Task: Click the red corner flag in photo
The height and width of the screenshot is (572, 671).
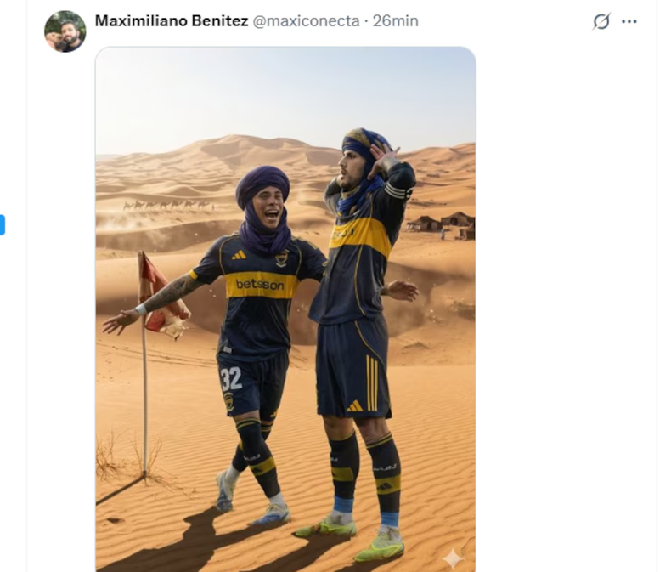Action: 162,296
